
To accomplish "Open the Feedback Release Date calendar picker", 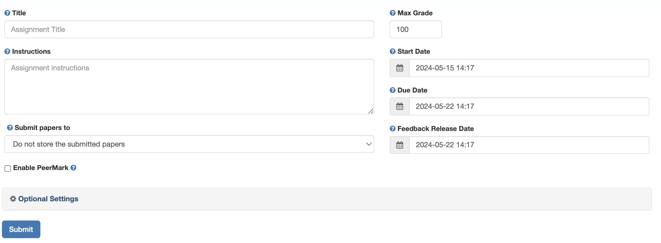I will [x=400, y=145].
